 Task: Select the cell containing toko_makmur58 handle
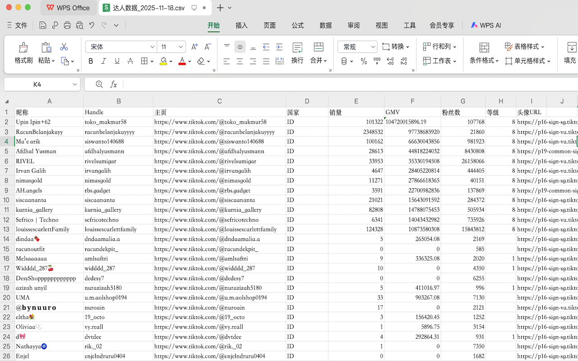(x=118, y=122)
